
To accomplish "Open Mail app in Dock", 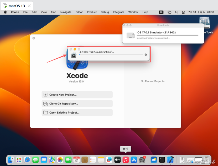I will [44, 160].
